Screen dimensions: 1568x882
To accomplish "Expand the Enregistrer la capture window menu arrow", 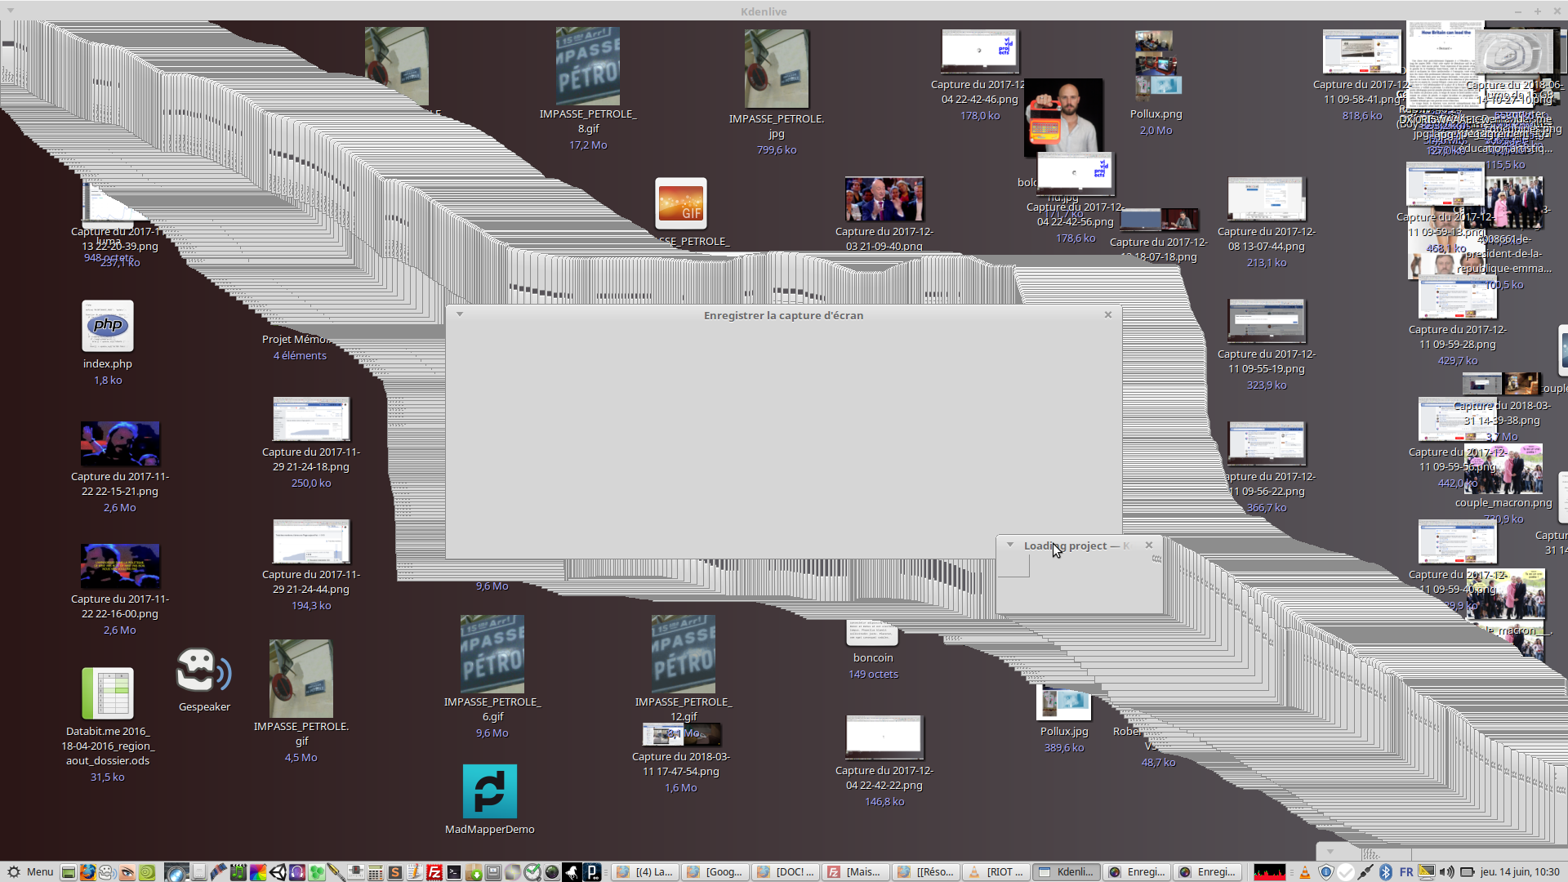I will pos(460,314).
